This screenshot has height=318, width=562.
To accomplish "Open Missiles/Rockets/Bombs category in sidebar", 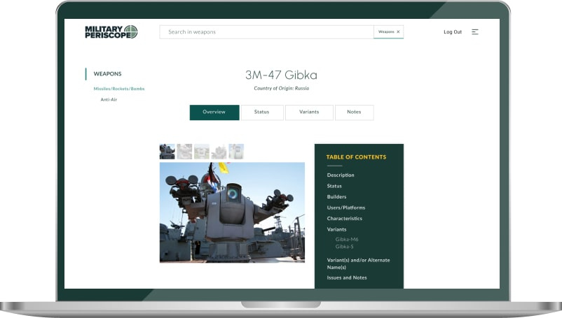I will click(x=119, y=89).
